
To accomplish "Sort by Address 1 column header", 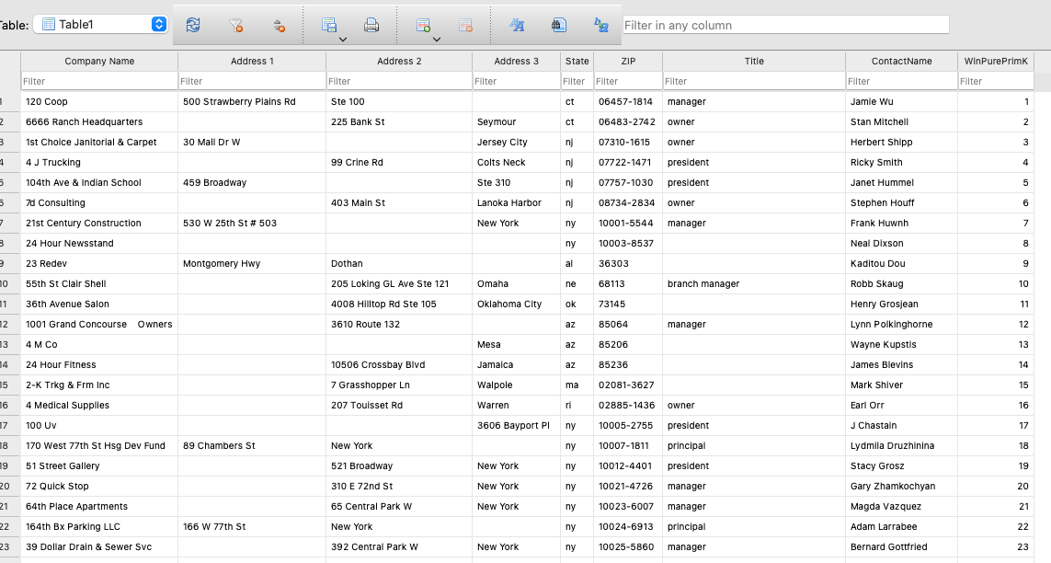I will tap(252, 61).
